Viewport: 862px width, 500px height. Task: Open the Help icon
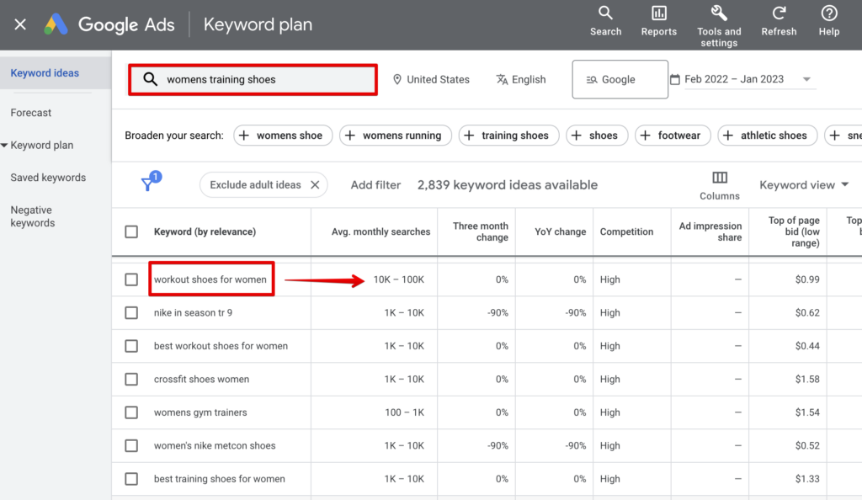coord(829,13)
